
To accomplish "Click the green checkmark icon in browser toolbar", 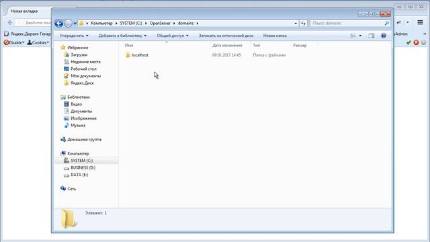I will [408, 42].
